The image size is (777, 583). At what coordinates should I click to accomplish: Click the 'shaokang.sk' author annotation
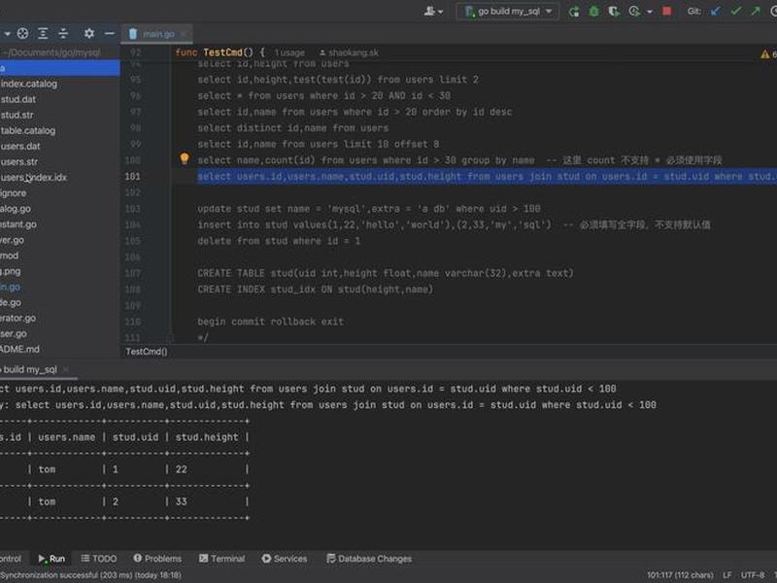click(x=349, y=52)
